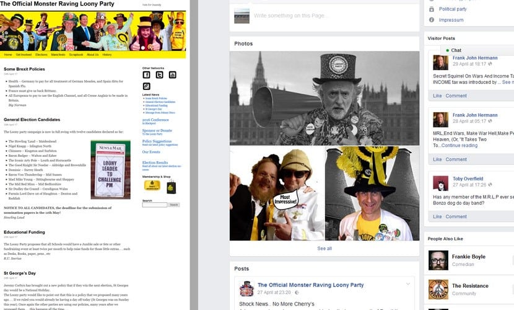This screenshot has height=310, width=514.
Task: Open Frankie Boyle's profile picture
Action: coord(438,260)
